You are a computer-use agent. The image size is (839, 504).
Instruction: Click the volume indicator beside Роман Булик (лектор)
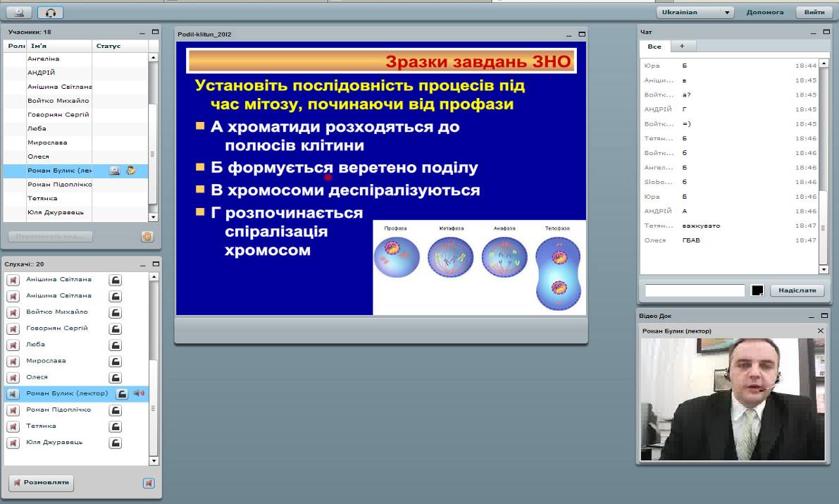point(139,393)
